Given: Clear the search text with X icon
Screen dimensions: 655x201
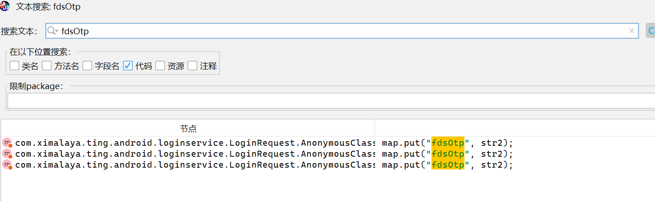Looking at the screenshot, I should [632, 31].
